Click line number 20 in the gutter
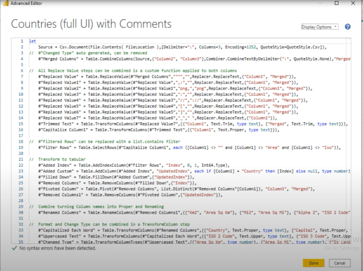 coord(21,153)
